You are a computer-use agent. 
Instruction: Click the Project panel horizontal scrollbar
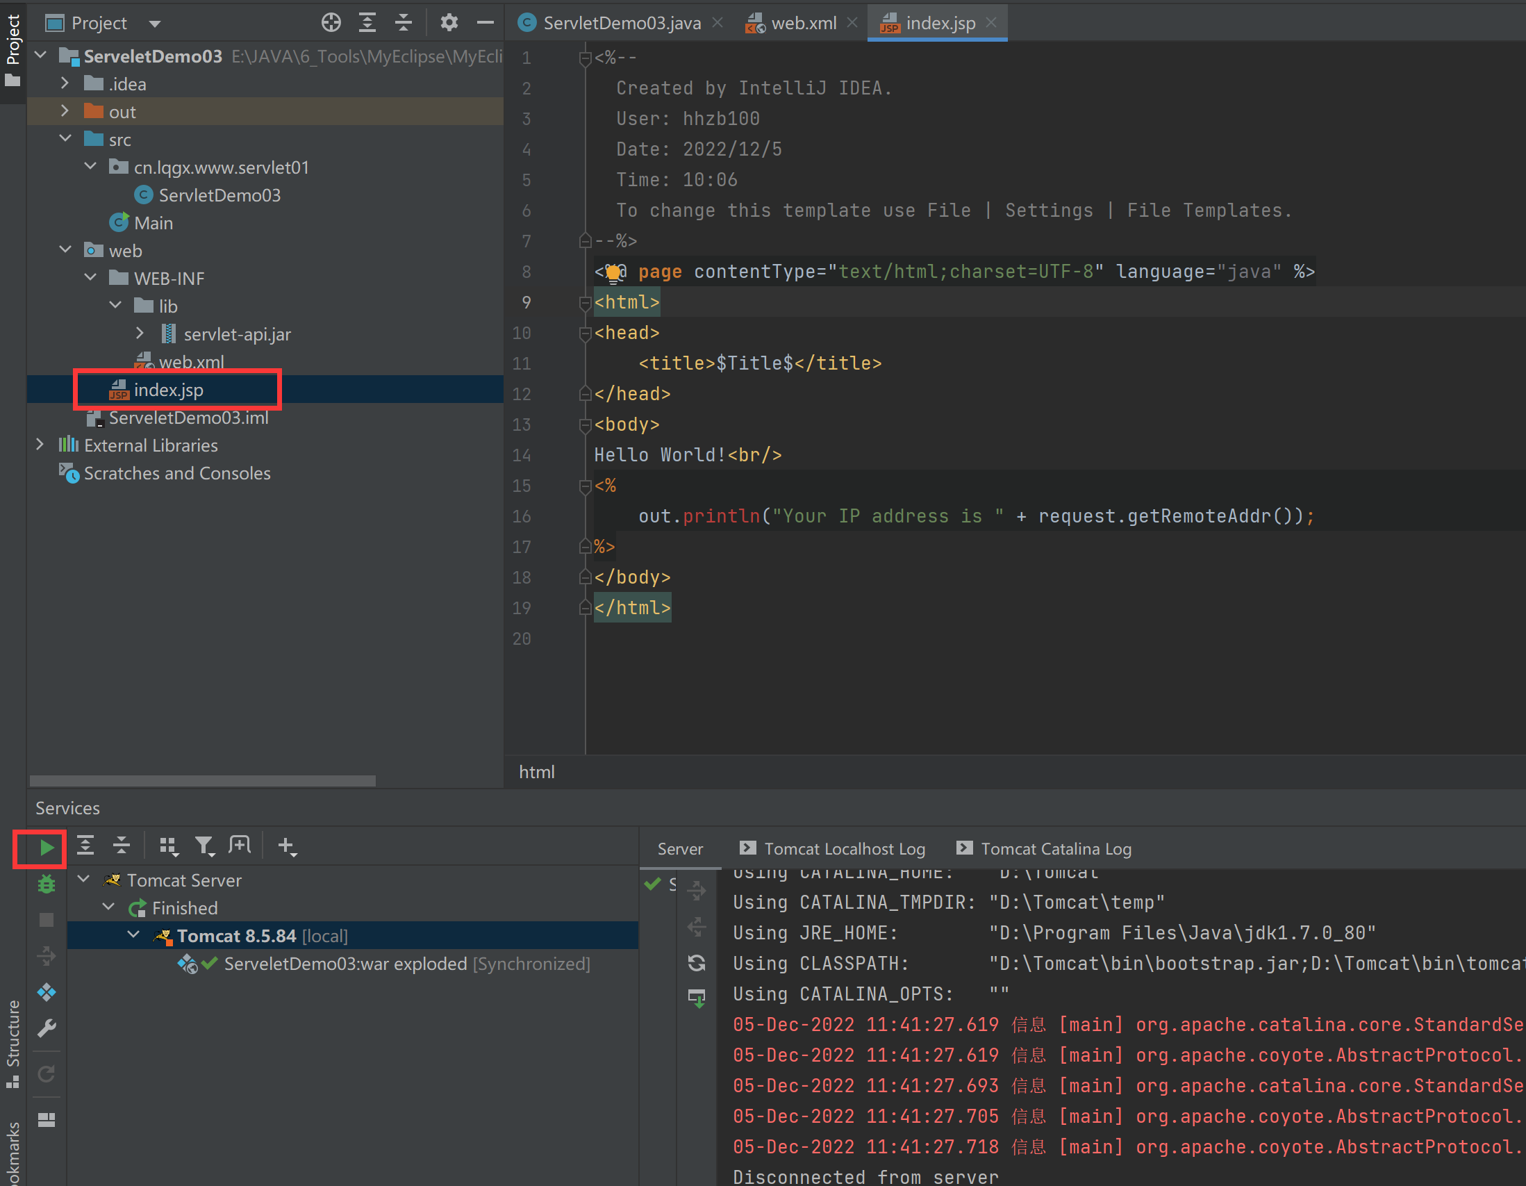(x=203, y=781)
